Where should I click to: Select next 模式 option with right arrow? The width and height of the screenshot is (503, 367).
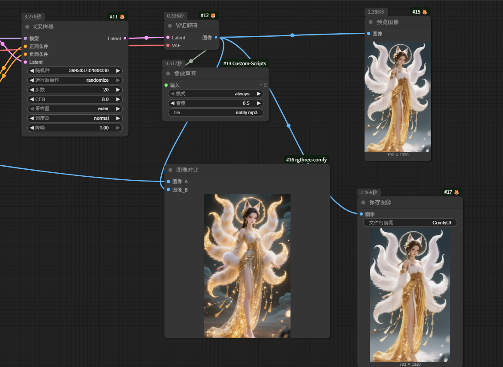point(259,94)
